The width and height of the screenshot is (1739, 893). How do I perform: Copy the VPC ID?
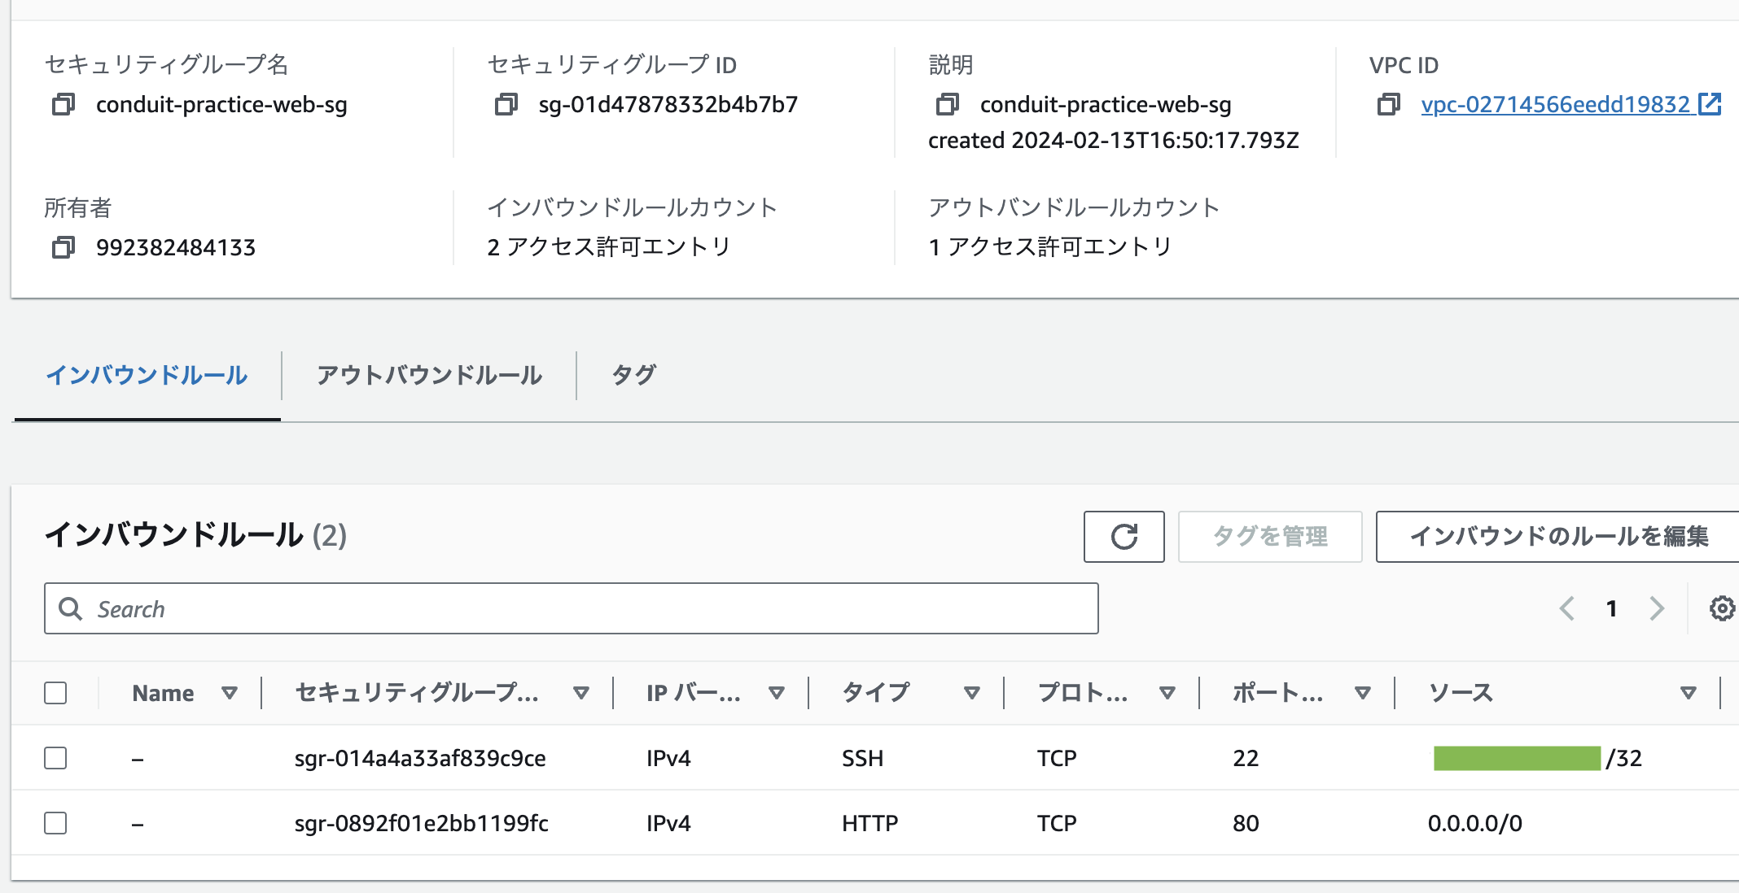tap(1388, 104)
